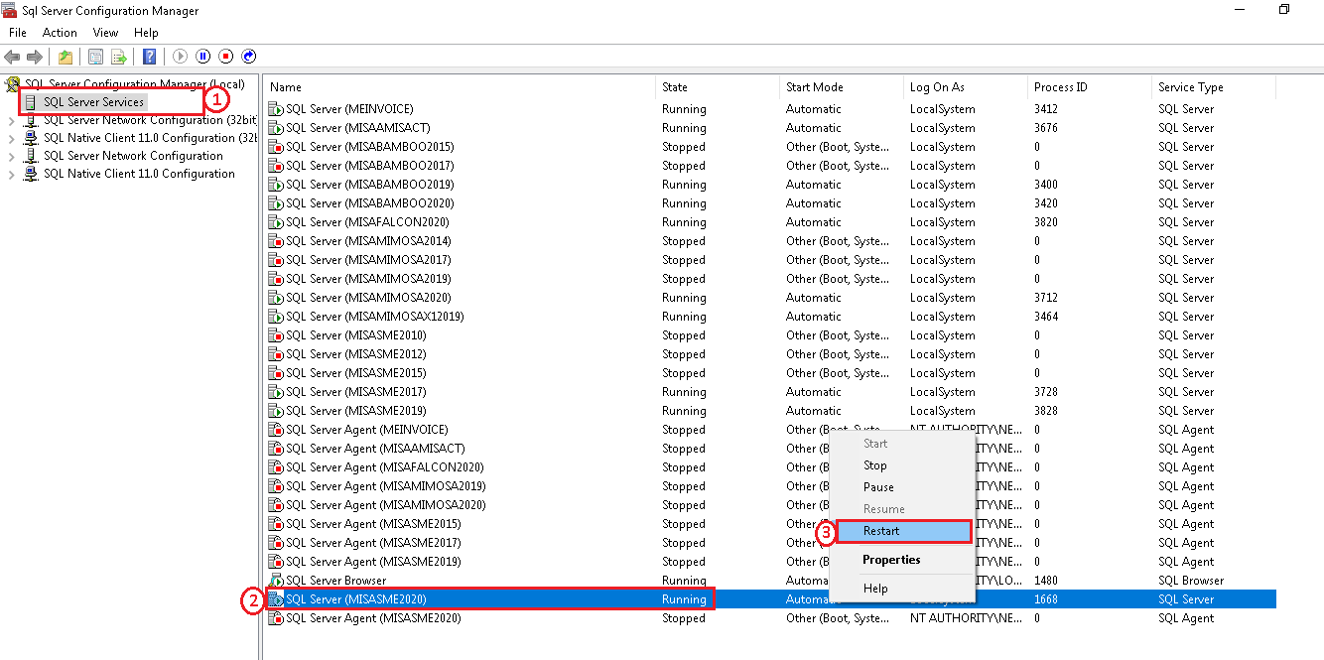This screenshot has height=660, width=1324.
Task: Sort by the Name column header
Action: (x=461, y=87)
